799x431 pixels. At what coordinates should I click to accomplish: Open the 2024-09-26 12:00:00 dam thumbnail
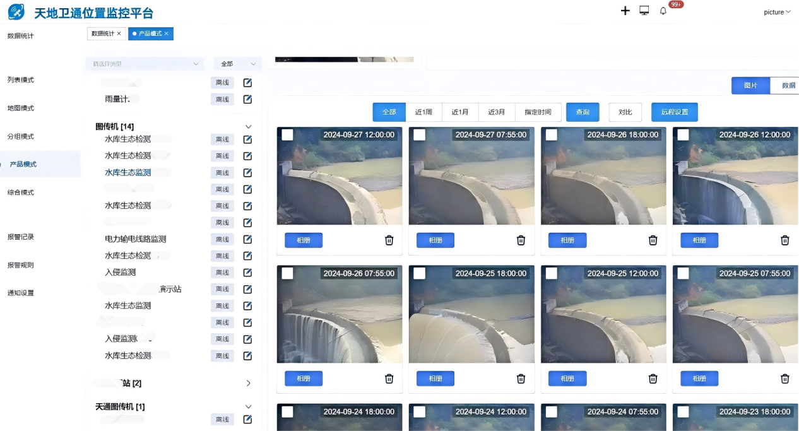735,176
